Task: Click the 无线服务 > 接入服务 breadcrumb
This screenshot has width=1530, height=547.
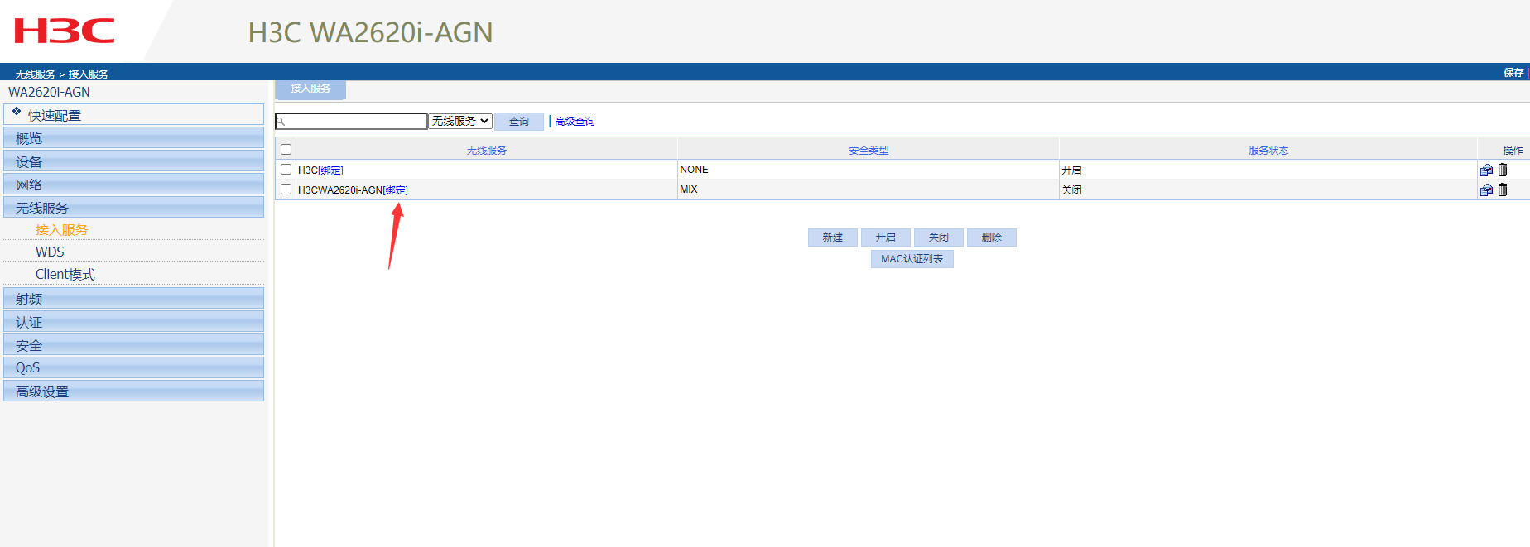Action: [x=62, y=74]
